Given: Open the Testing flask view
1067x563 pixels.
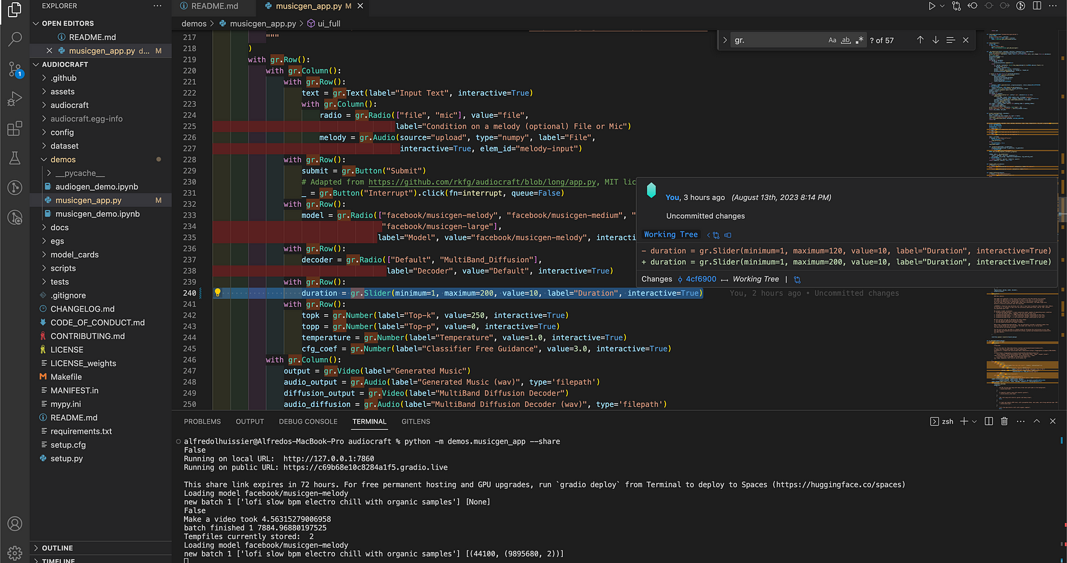Looking at the screenshot, I should pos(15,158).
